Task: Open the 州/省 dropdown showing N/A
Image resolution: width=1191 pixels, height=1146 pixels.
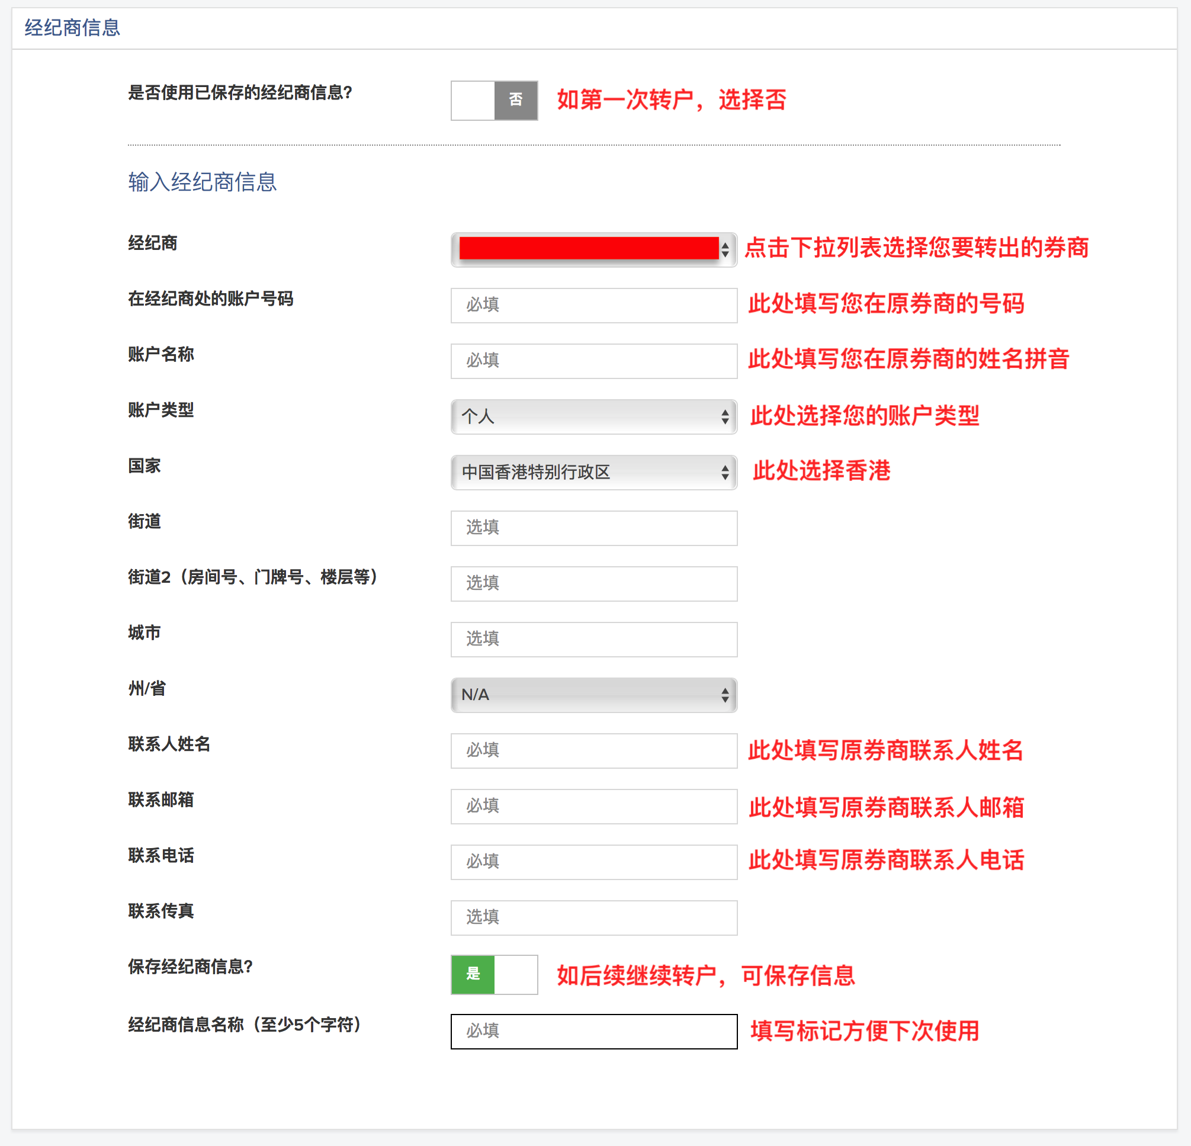Action: tap(593, 695)
